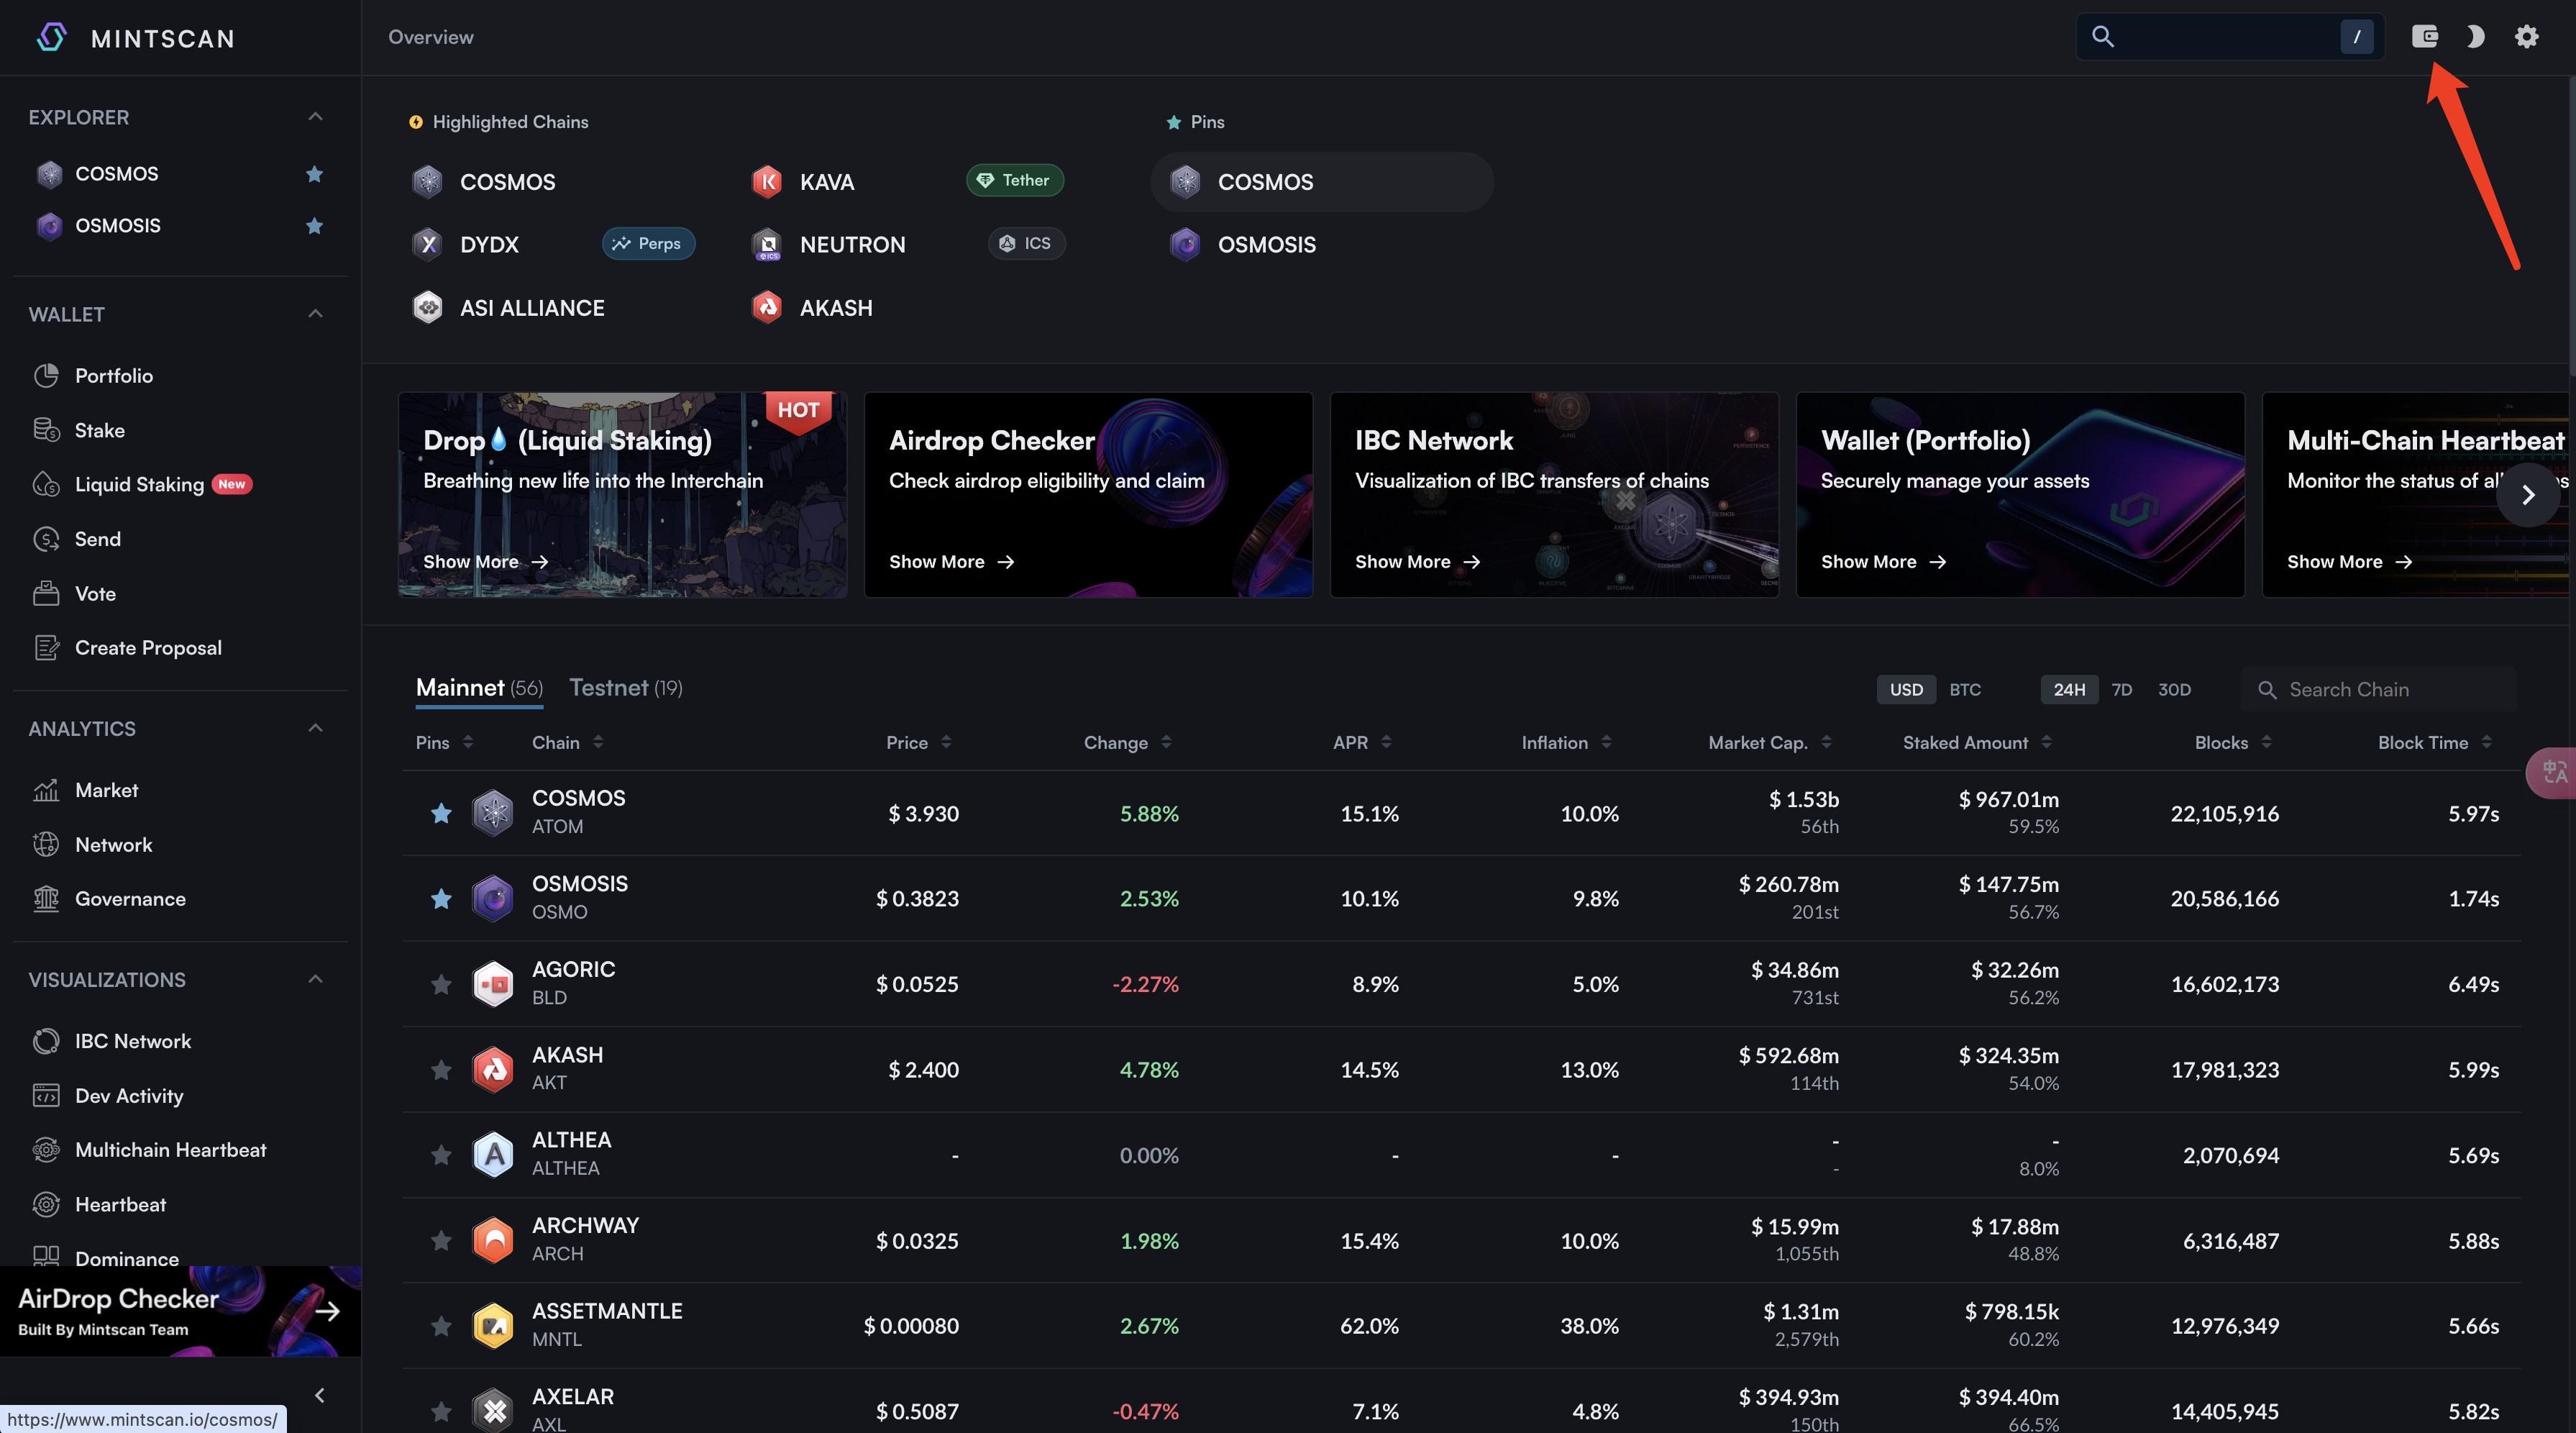Collapse the EXPLORER section
Screen dimensions: 2576x1433
[x=315, y=117]
